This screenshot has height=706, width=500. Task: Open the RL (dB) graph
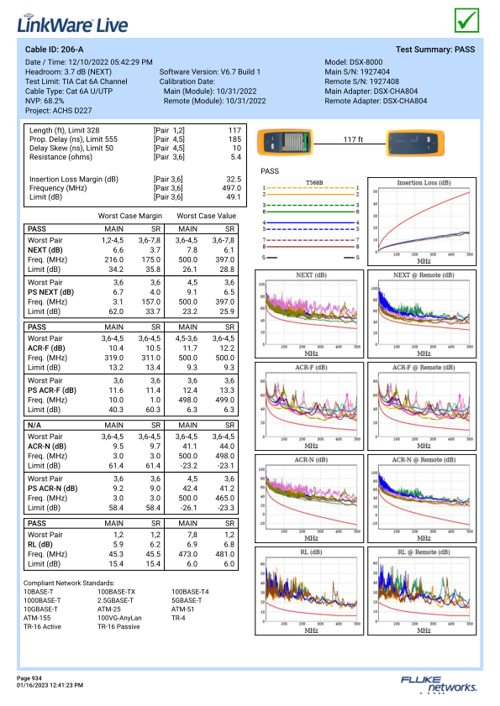(309, 591)
